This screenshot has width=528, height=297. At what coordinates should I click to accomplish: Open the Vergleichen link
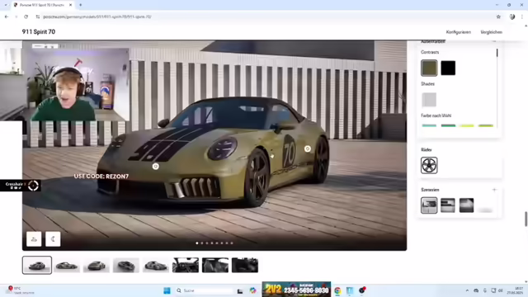click(x=492, y=32)
